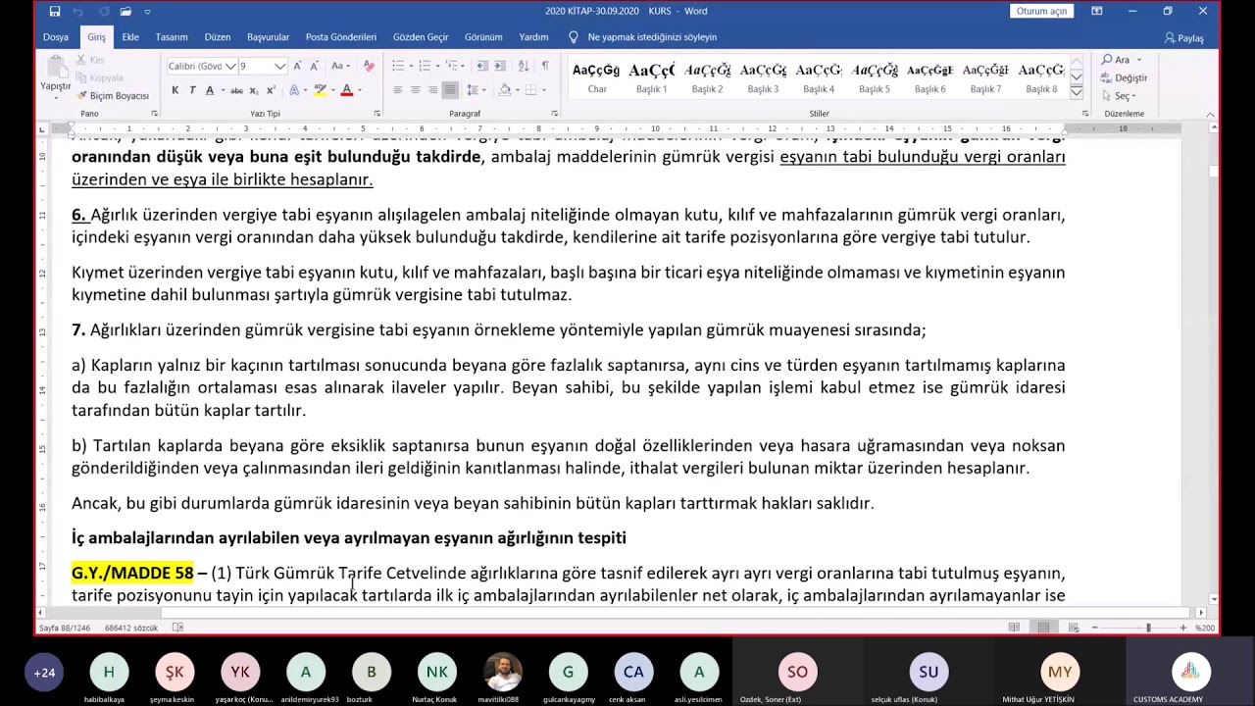Viewport: 1255px width, 706px height.
Task: Switch to the Düzen tab
Action: (x=218, y=37)
